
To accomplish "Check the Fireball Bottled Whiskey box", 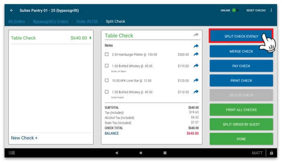I will [107, 92].
